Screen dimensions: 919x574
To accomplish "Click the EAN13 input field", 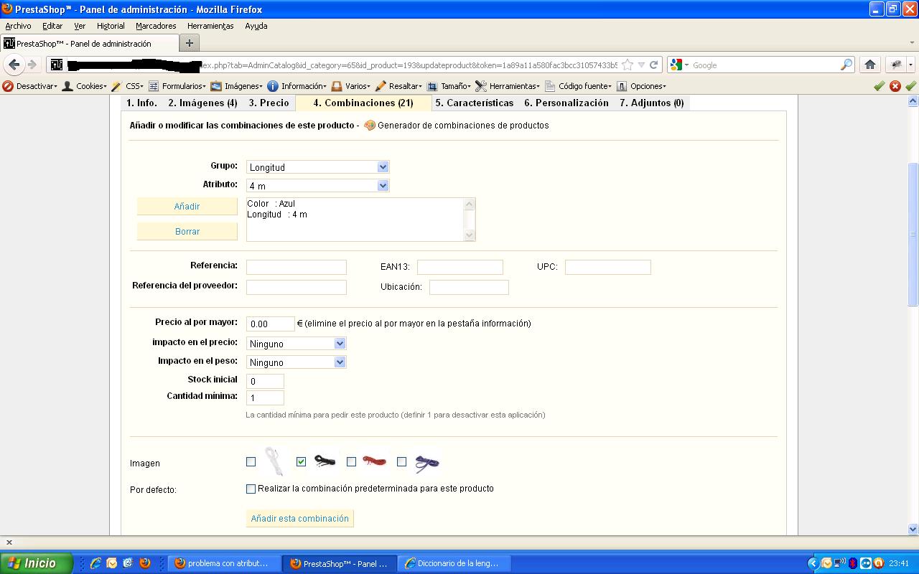I will (x=459, y=267).
